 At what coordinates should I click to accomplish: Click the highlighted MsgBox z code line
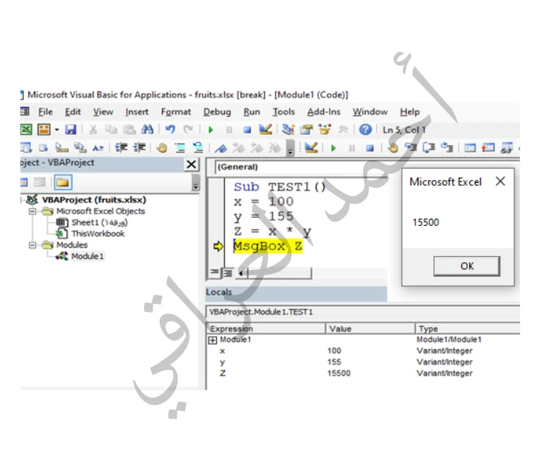268,246
